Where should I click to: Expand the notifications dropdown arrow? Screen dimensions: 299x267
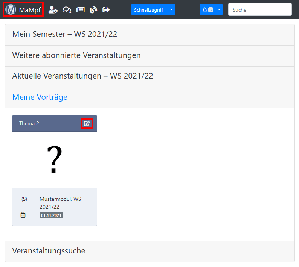tap(219, 10)
